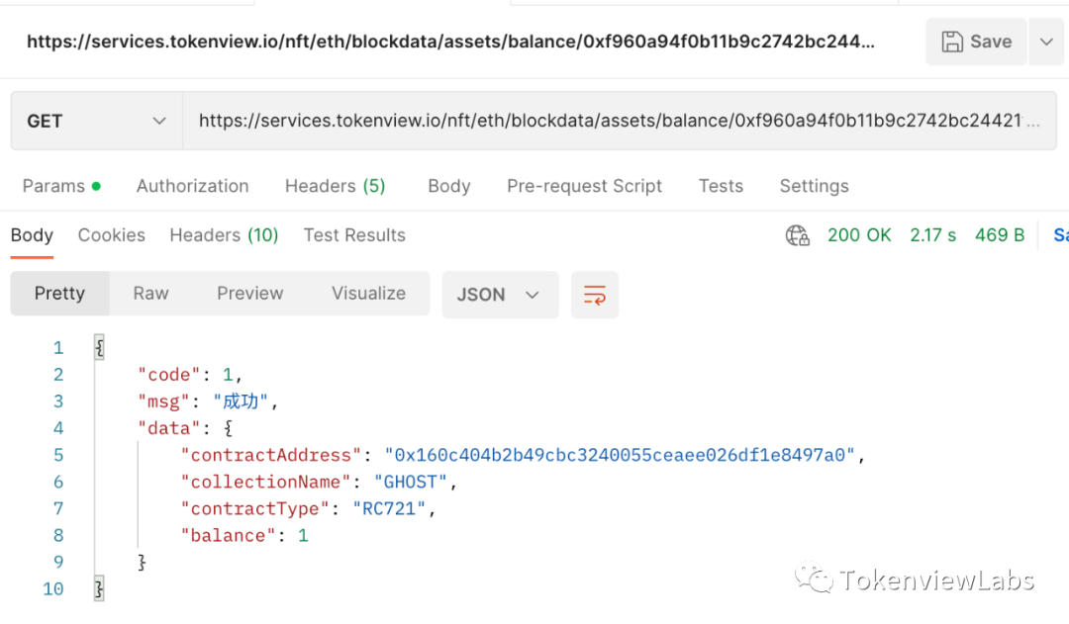
Task: Click the "成功" message value
Action: [x=241, y=401]
